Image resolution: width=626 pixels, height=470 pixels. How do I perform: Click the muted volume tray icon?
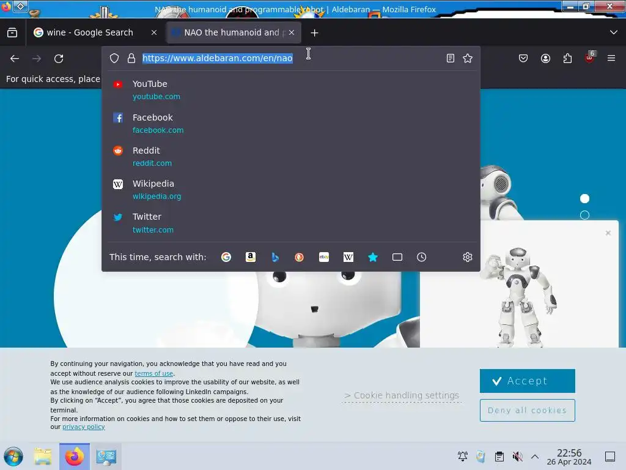click(517, 457)
